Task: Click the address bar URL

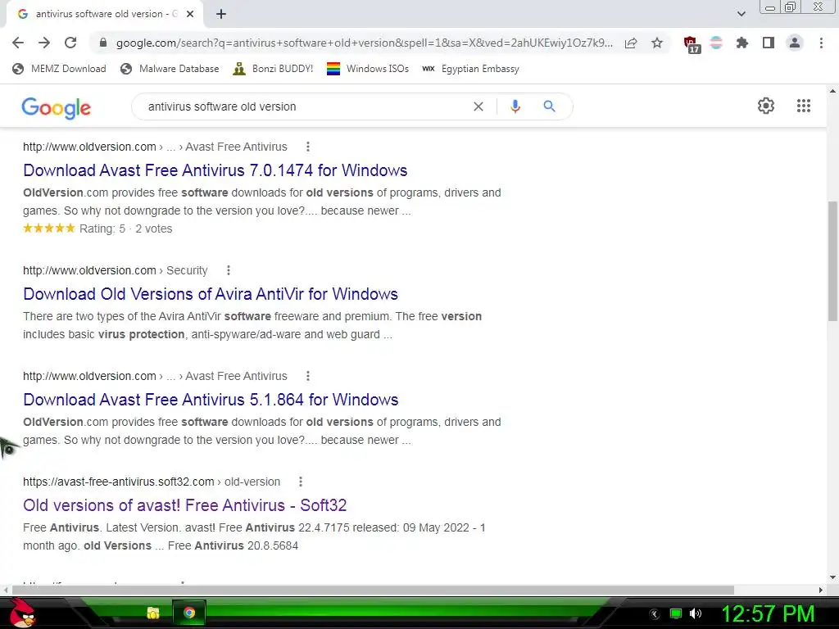Action: pos(365,43)
